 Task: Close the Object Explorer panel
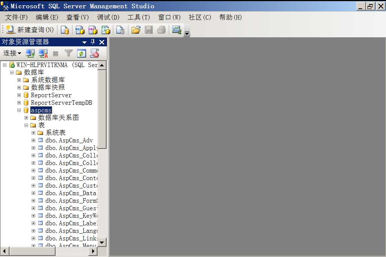102,42
